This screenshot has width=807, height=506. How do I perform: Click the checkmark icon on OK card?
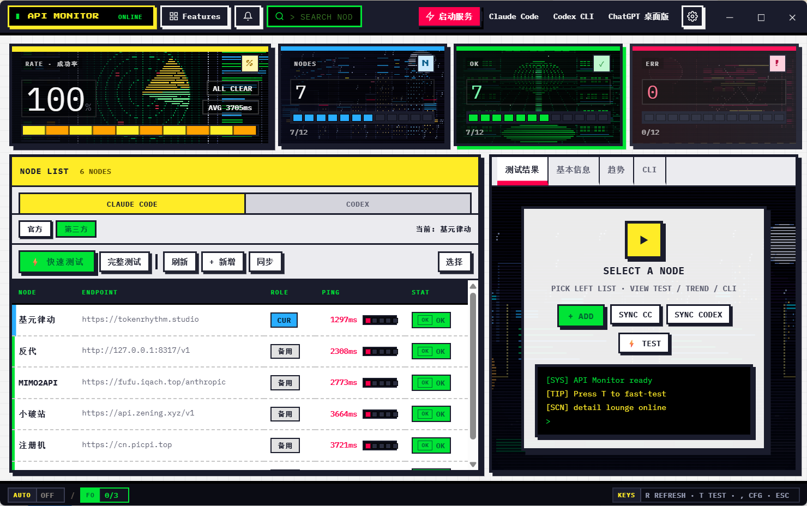pos(601,63)
